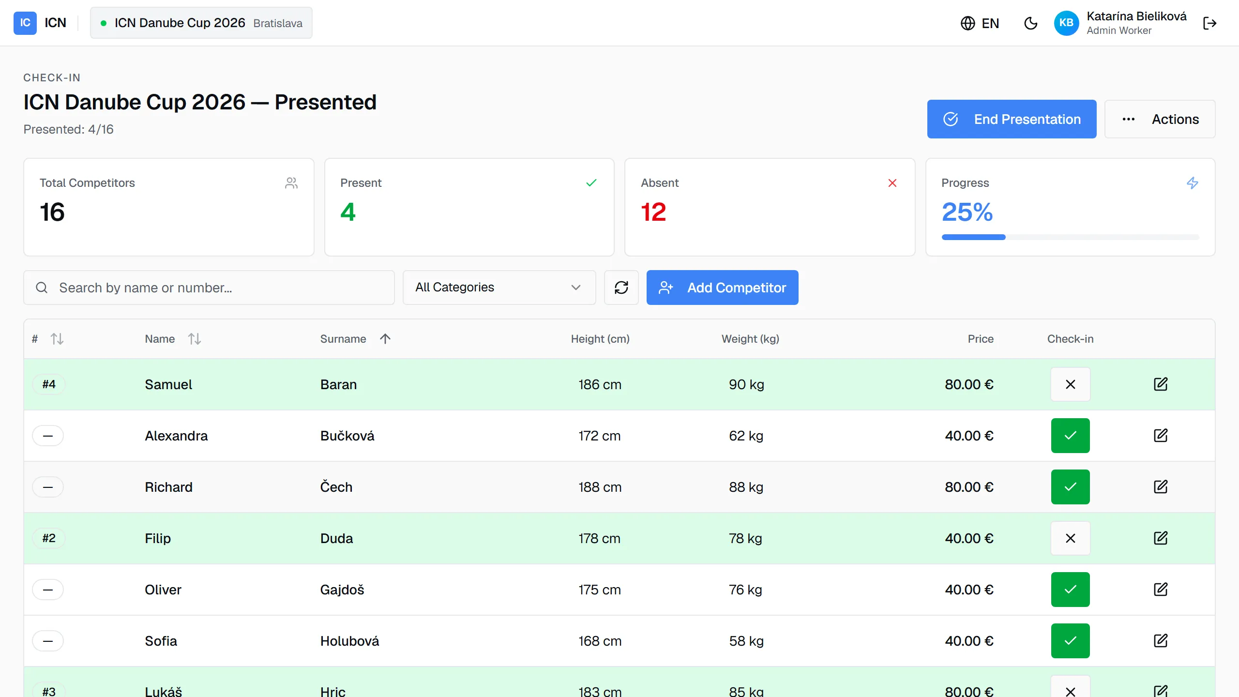This screenshot has width=1239, height=697.
Task: Edit Alexandra Bučková's entry
Action: [1161, 436]
